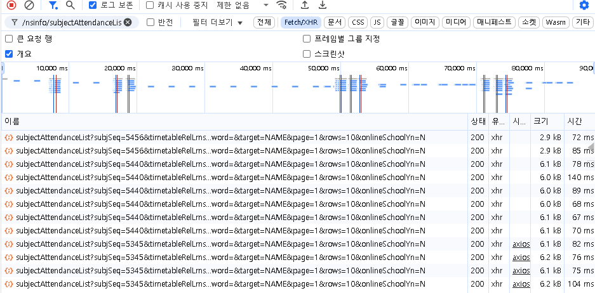
Task: Toggle the filter funnel icon
Action: pos(53,5)
